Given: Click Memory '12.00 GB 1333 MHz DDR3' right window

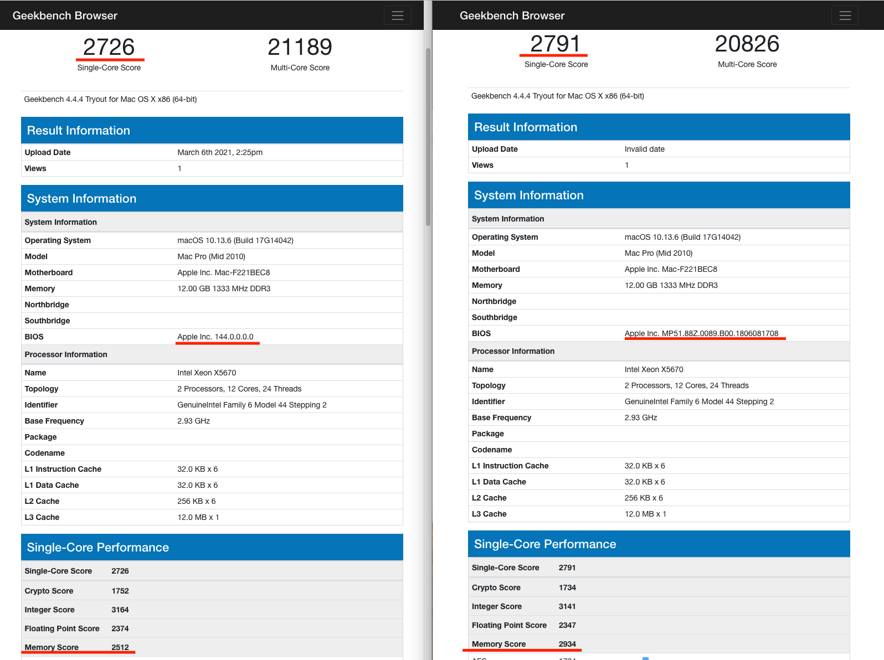Looking at the screenshot, I should [x=671, y=285].
